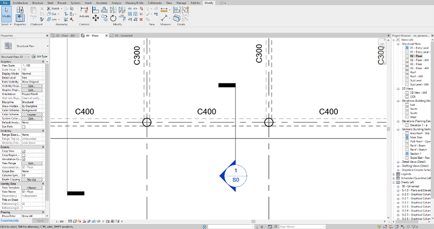
Task: Select the Align tool icon
Action: click(96, 10)
